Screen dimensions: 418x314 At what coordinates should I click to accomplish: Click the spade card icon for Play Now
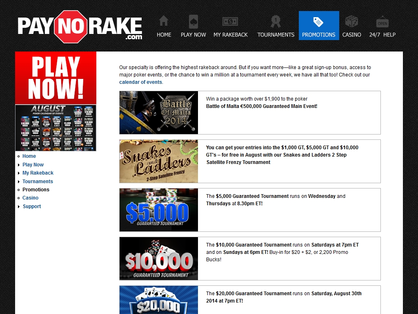point(193,21)
